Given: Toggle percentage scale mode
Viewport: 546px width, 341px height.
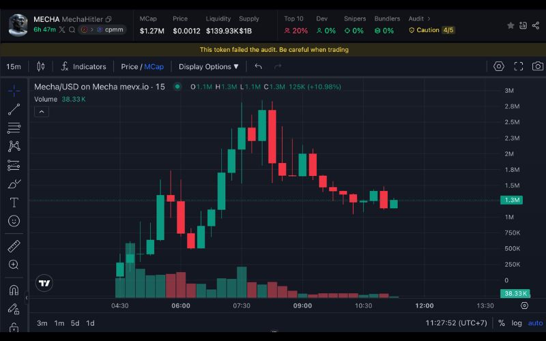Looking at the screenshot, I should click(x=502, y=323).
